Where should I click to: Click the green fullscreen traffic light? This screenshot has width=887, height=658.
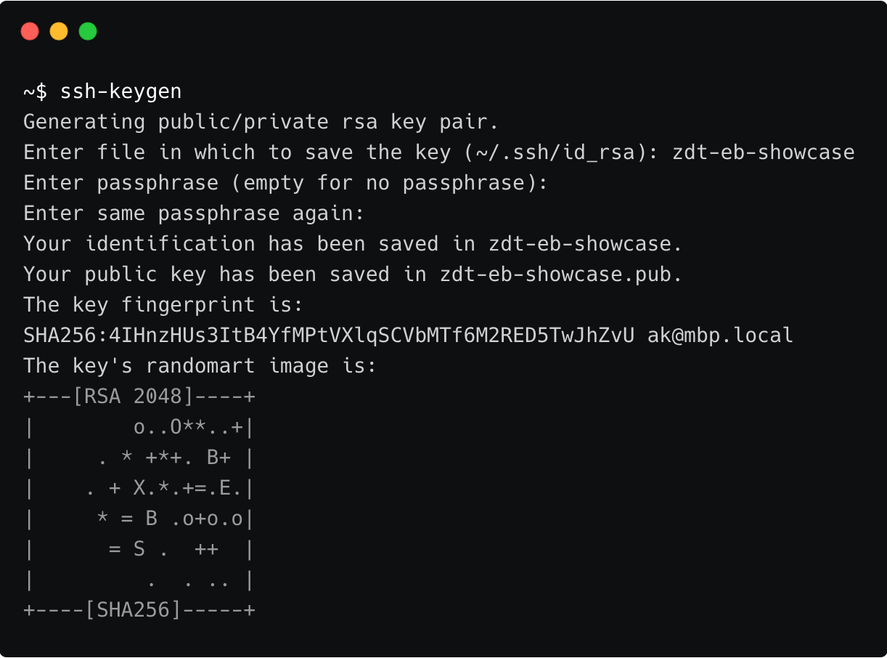87,31
